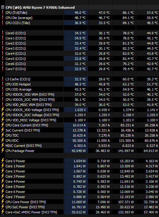The width and height of the screenshot is (159, 217).
Task: Click thermometer icon beside CPU VDDCR_VDD VRM
Action: [x=2, y=95]
